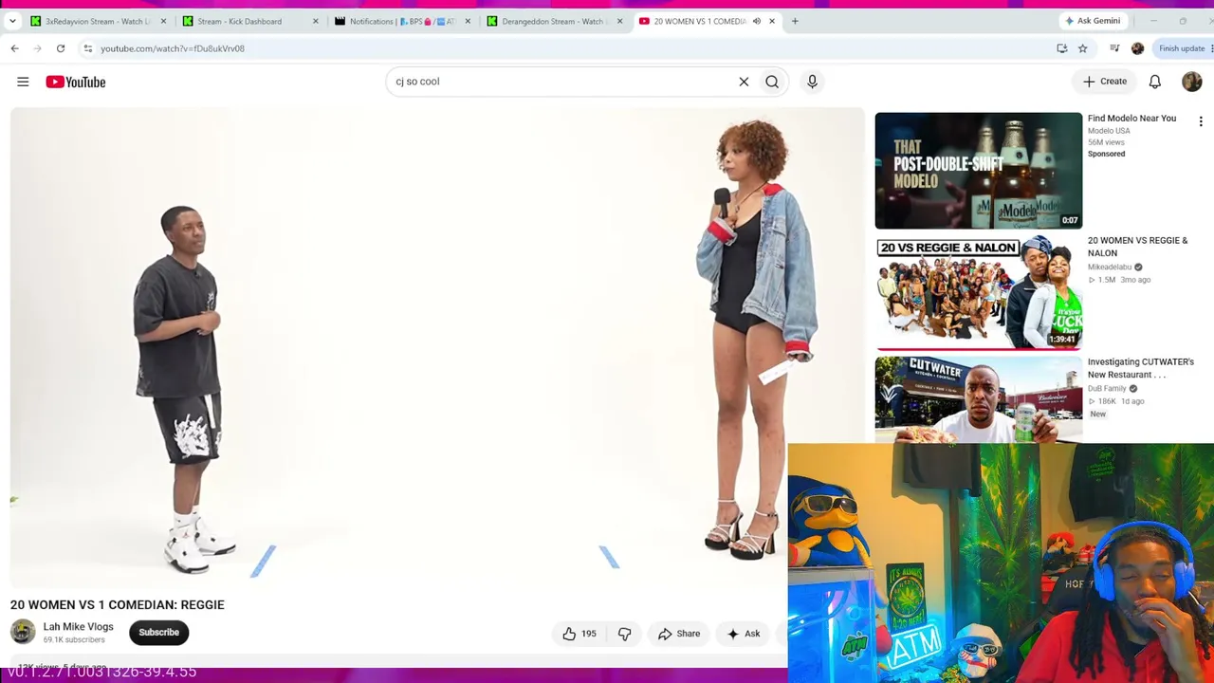Play the 20 VS Reggie & Nalon thumbnail

click(978, 292)
